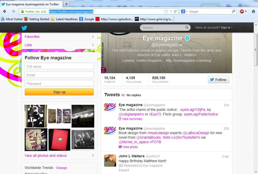Click the Email input field
The image size is (258, 174).
tap(59, 74)
